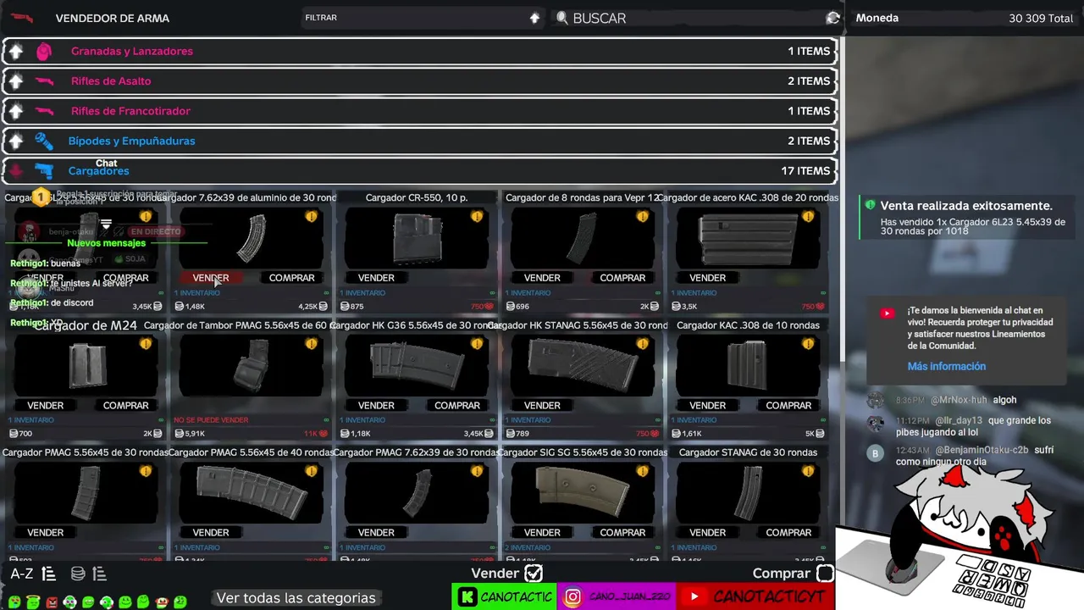Buy Cargador SIG SG 5.56x45

(622, 533)
